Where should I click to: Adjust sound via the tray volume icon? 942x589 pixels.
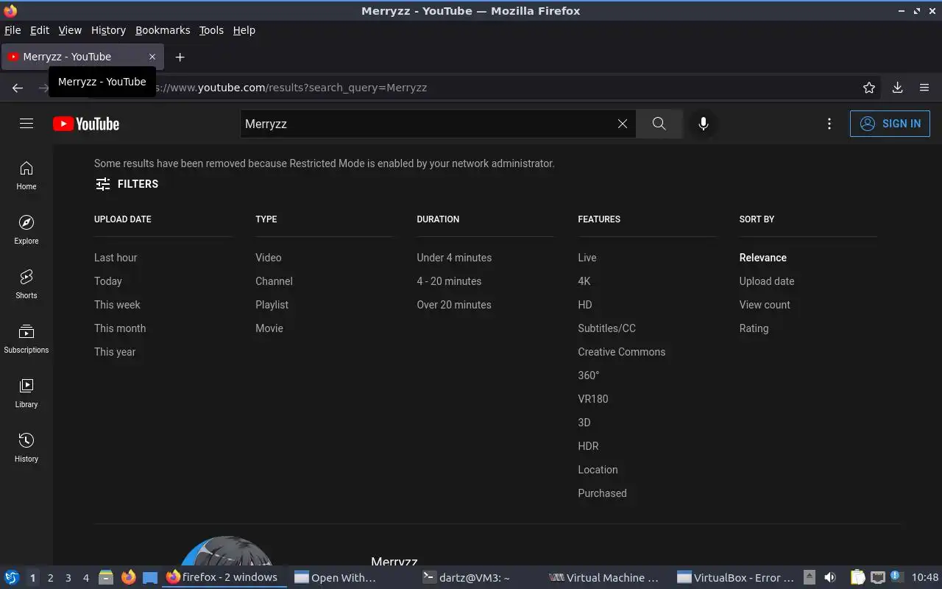click(x=830, y=577)
